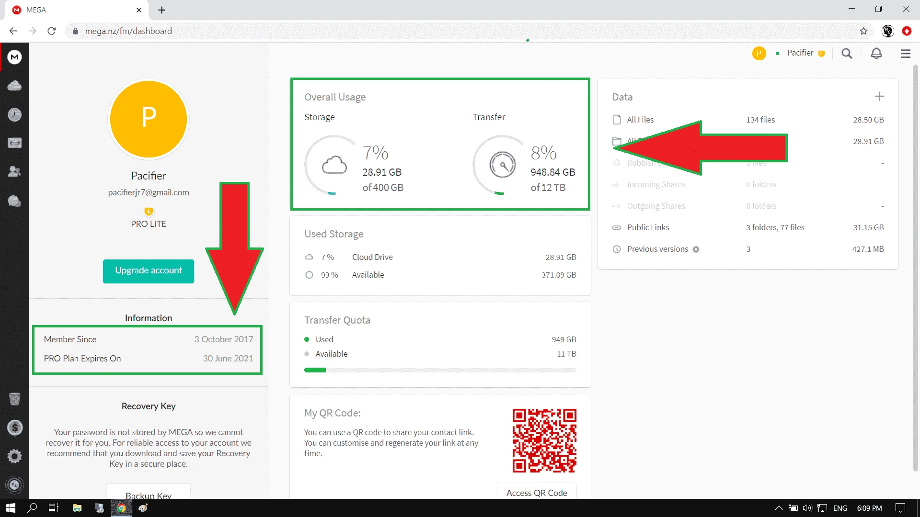Open the volume control in system tray
The width and height of the screenshot is (920, 517).
click(x=807, y=508)
